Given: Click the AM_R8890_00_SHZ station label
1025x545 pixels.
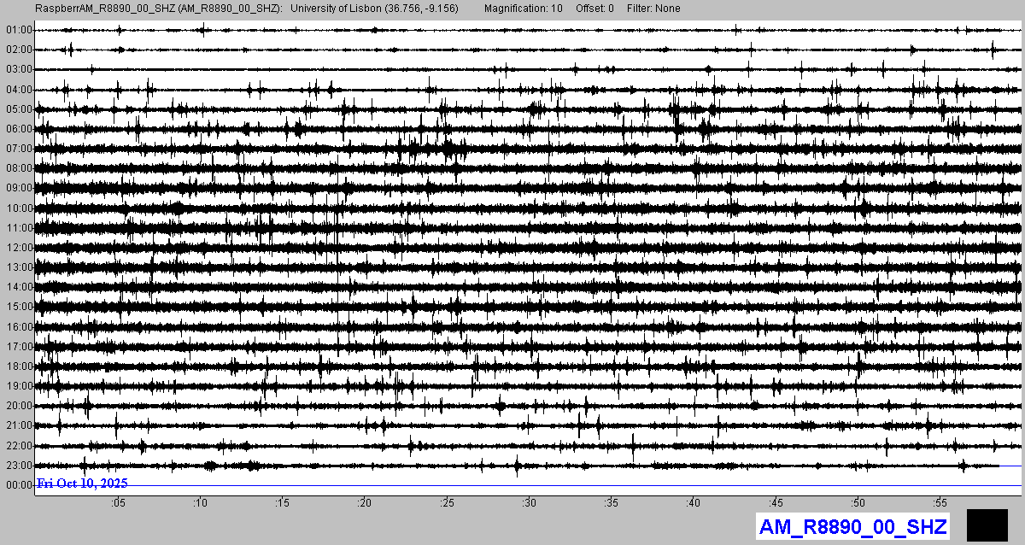Looking at the screenshot, I should 852,526.
